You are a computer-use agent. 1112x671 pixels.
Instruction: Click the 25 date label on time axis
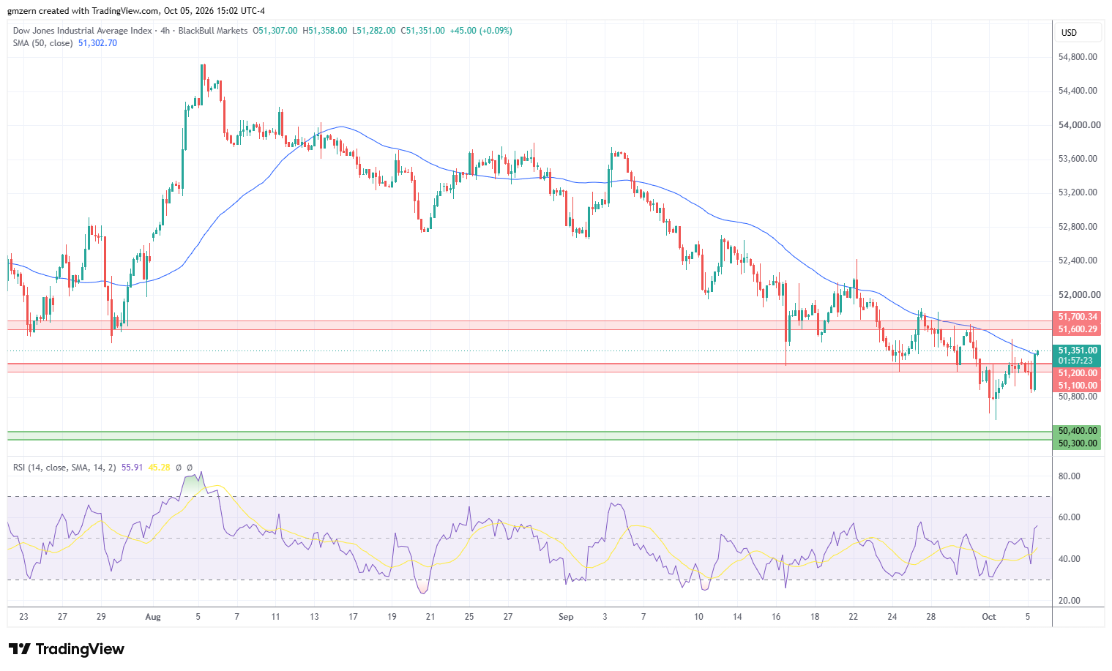(469, 617)
